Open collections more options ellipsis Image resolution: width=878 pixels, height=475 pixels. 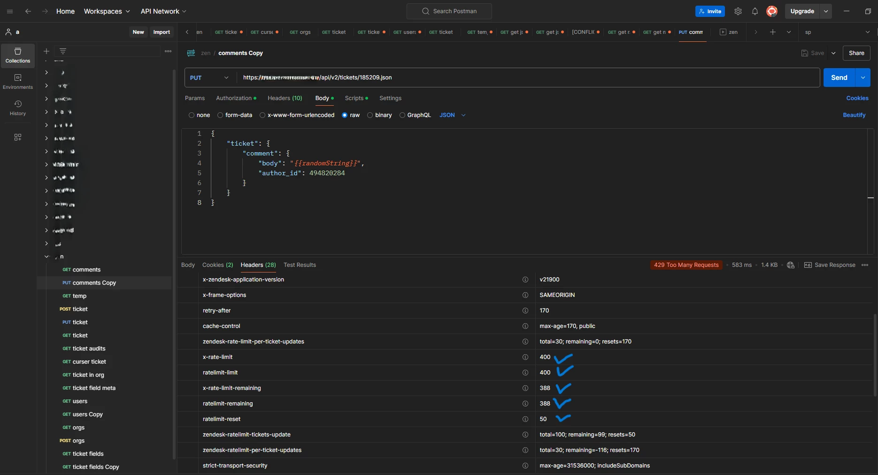168,51
